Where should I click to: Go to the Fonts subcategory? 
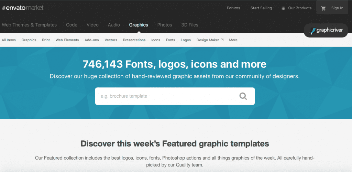(x=170, y=40)
